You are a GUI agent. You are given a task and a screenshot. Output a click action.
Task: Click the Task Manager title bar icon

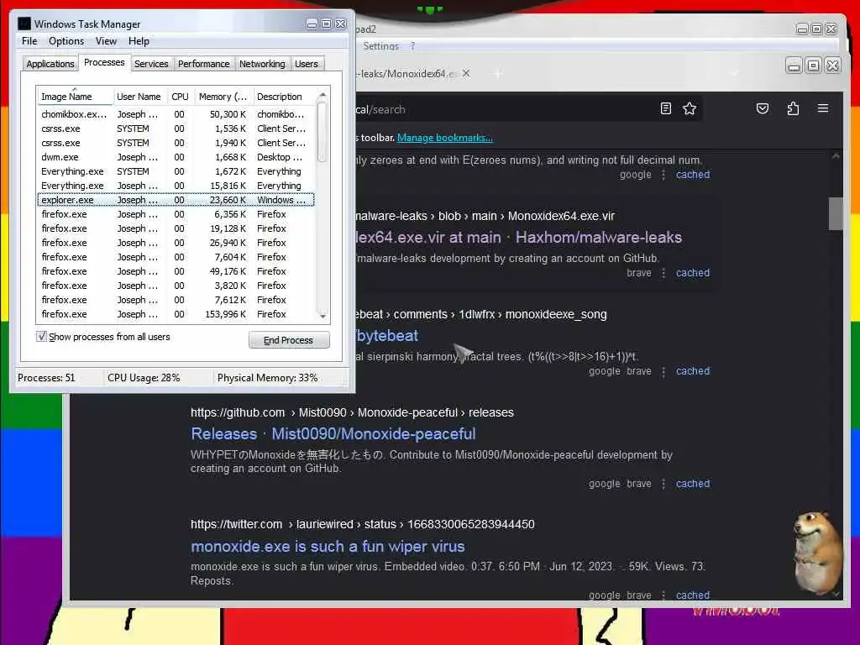(x=24, y=24)
